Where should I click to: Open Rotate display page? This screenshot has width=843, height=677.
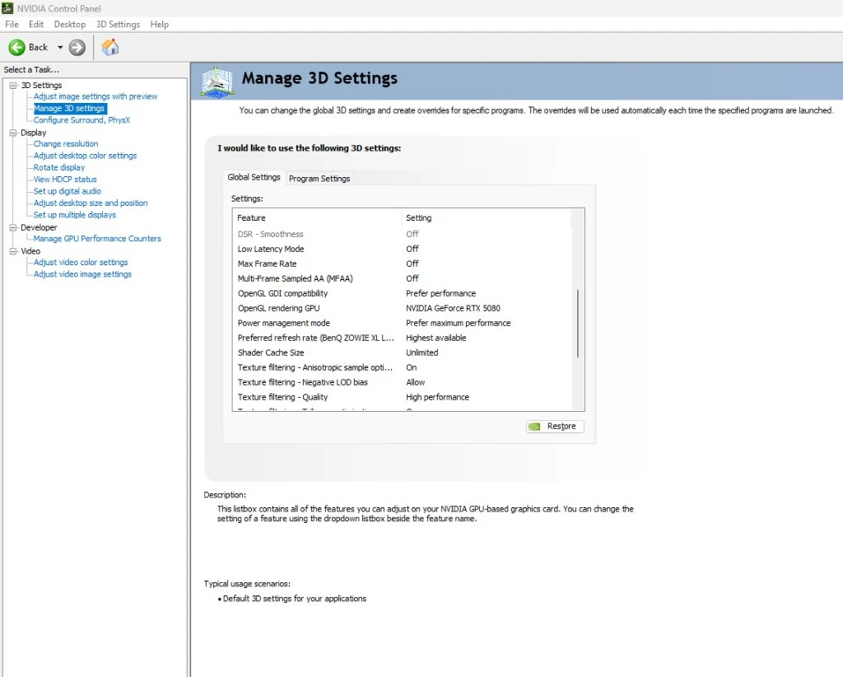point(59,167)
